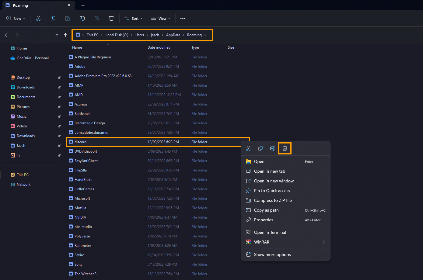423x280 pixels.
Task: Click the Paste icon in the top toolbar
Action: [68, 18]
